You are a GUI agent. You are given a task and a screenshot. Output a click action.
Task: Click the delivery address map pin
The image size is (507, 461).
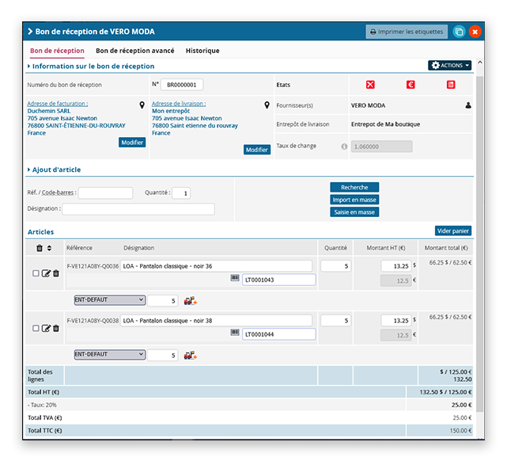click(x=267, y=105)
